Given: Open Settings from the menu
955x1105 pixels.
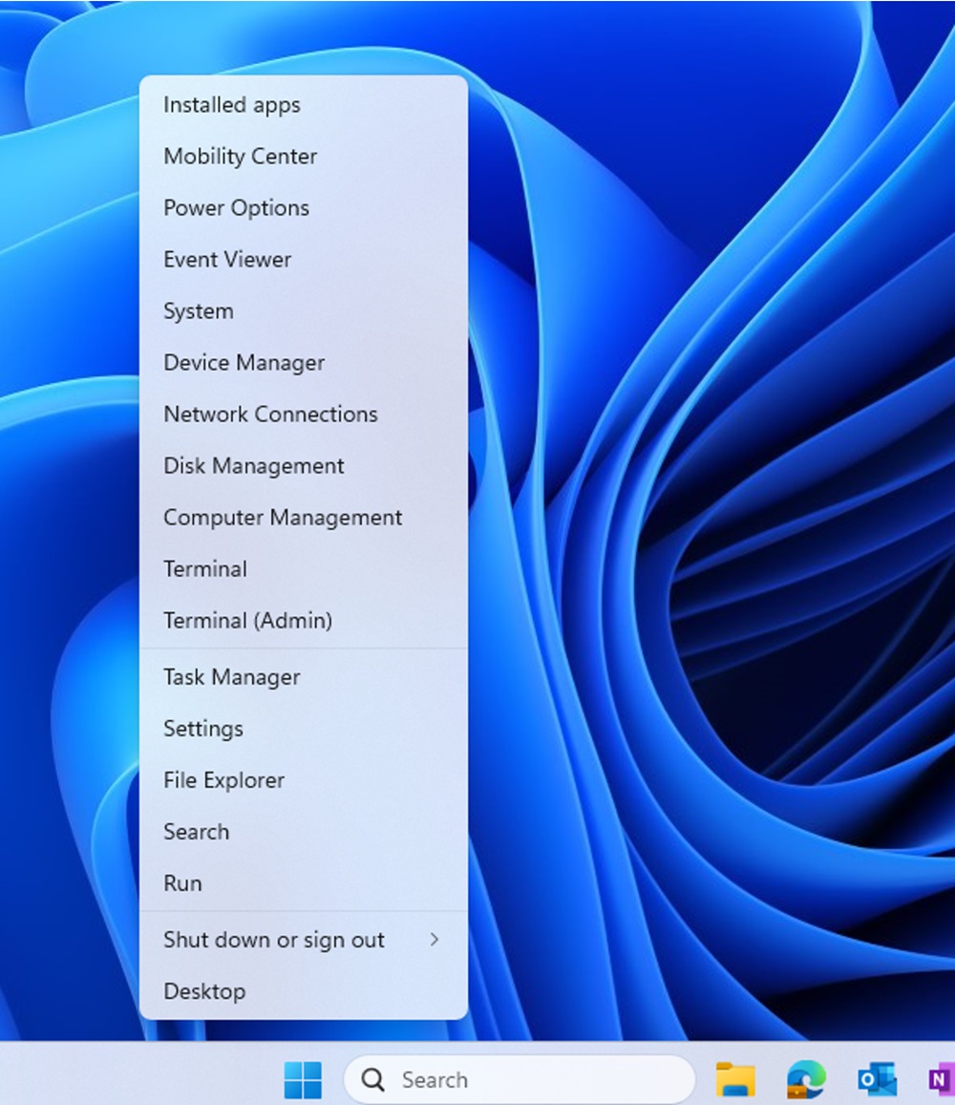Looking at the screenshot, I should (202, 729).
